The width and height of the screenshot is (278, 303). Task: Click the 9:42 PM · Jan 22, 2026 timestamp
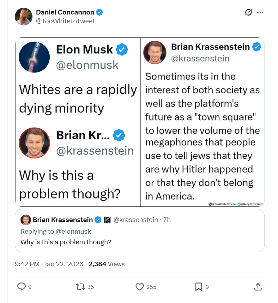point(49,264)
